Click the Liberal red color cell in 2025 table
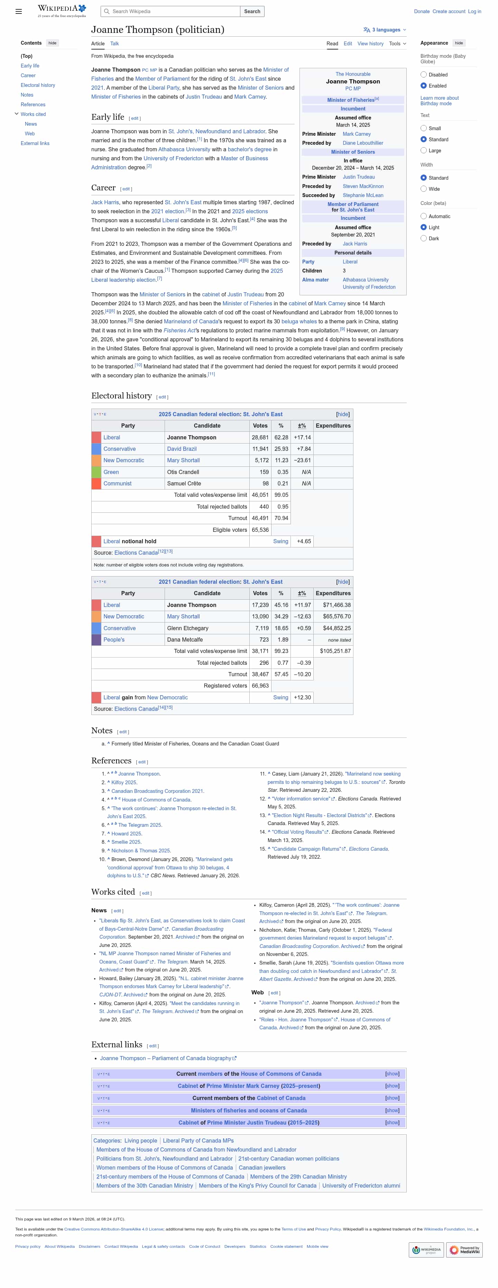This screenshot has height=1288, width=498. (x=96, y=438)
